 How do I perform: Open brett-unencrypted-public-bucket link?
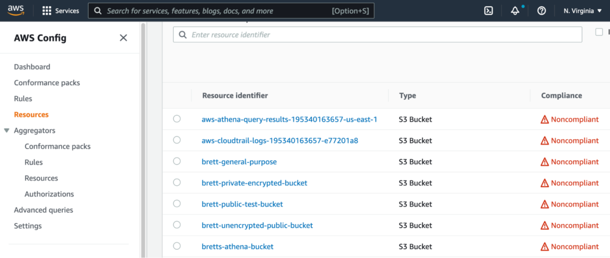click(x=257, y=225)
